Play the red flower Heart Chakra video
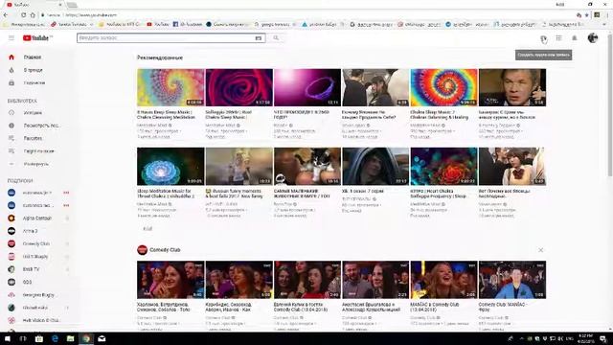 [443, 166]
